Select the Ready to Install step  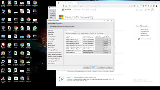coord(51,64)
